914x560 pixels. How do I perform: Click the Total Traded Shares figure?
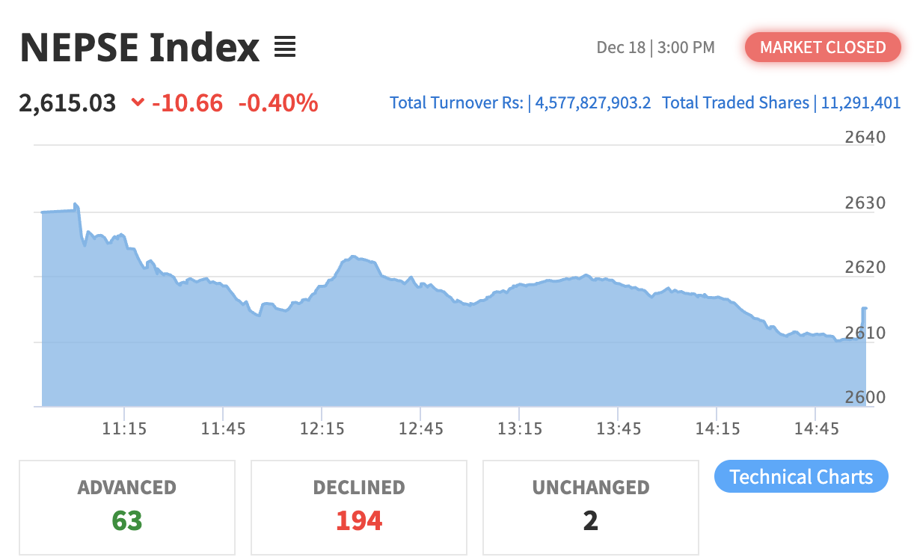tap(860, 102)
